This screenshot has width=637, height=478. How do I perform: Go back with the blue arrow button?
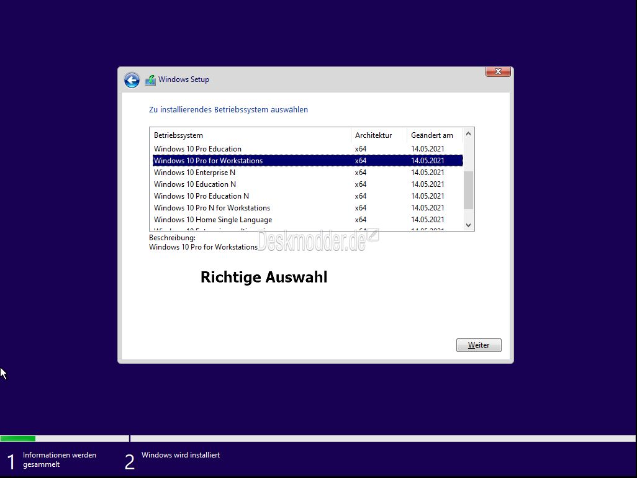pyautogui.click(x=132, y=80)
